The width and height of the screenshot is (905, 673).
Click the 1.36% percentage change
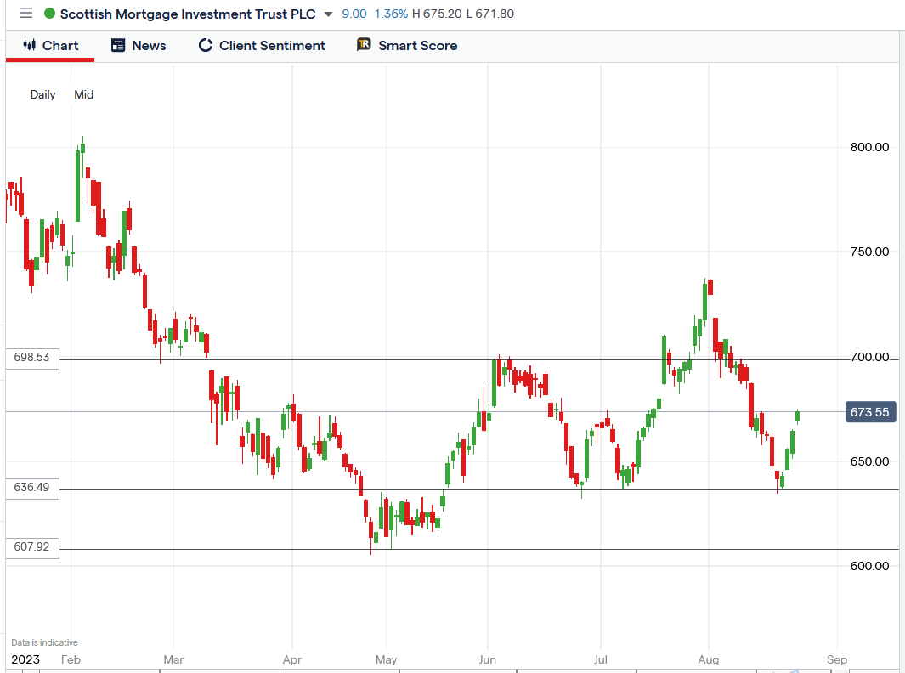coord(391,14)
